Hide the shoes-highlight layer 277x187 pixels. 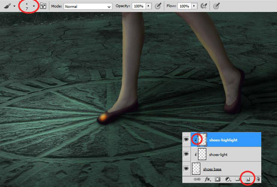[x=186, y=139]
